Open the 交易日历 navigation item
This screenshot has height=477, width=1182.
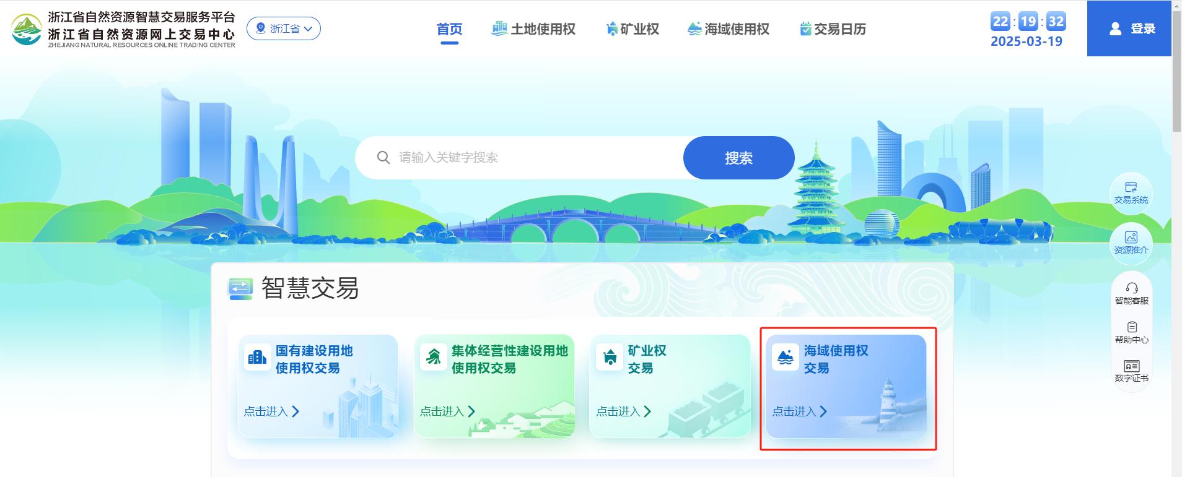833,29
